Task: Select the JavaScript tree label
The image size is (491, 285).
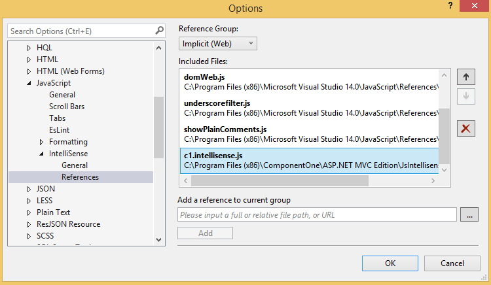Action: [54, 83]
